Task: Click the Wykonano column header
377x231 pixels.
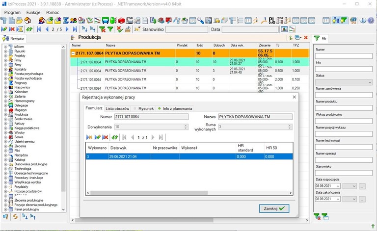Action: 97,148
